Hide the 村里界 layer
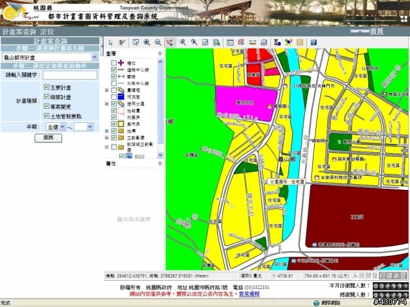 pos(114,117)
